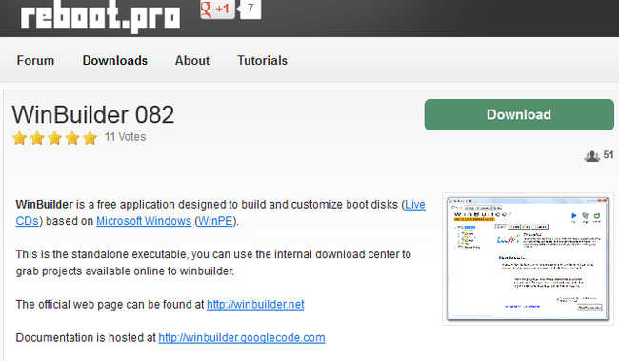The image size is (619, 361).
Task: Open the WinBuilder screenshot thumbnail
Action: coord(528,259)
